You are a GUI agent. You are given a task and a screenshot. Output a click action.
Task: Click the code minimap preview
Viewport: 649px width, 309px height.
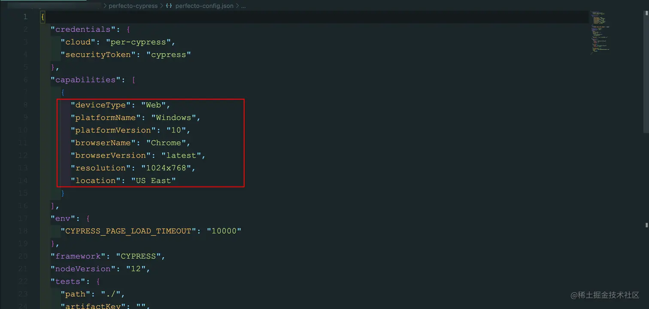(600, 32)
